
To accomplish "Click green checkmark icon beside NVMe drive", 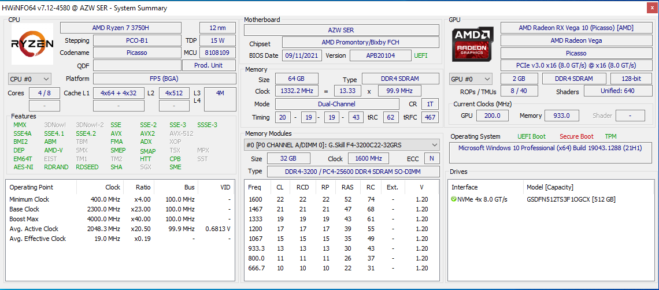I will pos(453,199).
